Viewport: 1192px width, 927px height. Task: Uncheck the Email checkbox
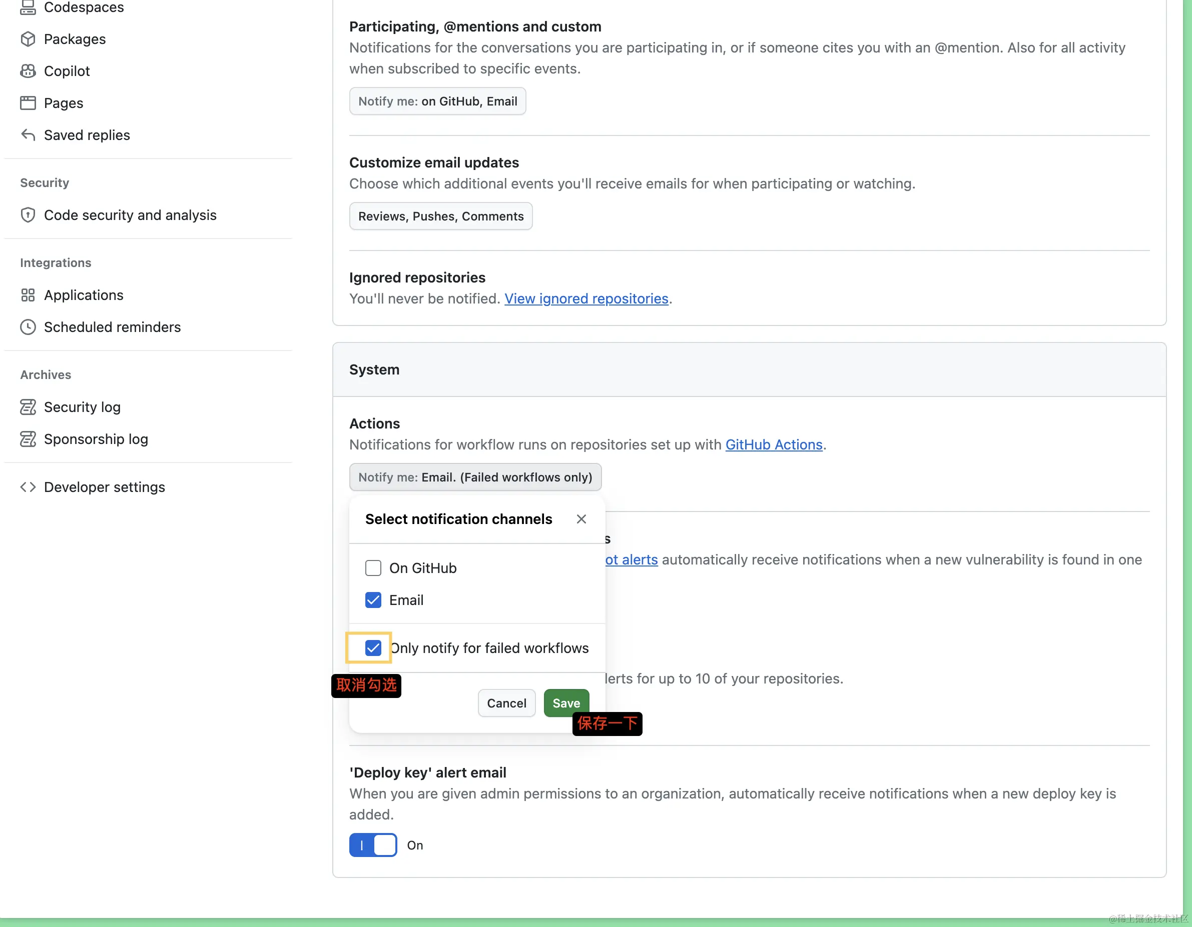373,600
